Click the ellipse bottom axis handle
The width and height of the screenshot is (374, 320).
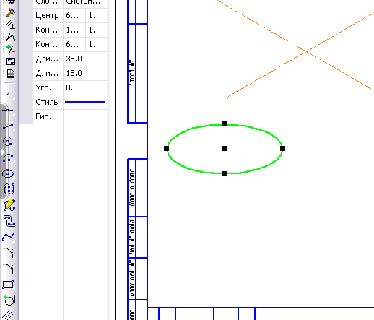[x=225, y=173]
